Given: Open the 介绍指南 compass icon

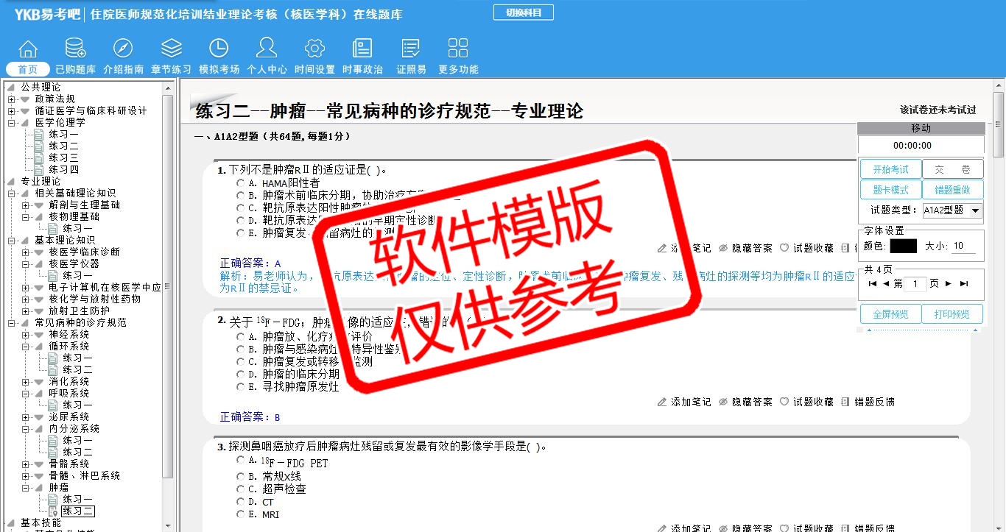Looking at the screenshot, I should pos(123,49).
